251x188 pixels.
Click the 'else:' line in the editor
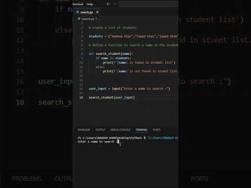100,67
